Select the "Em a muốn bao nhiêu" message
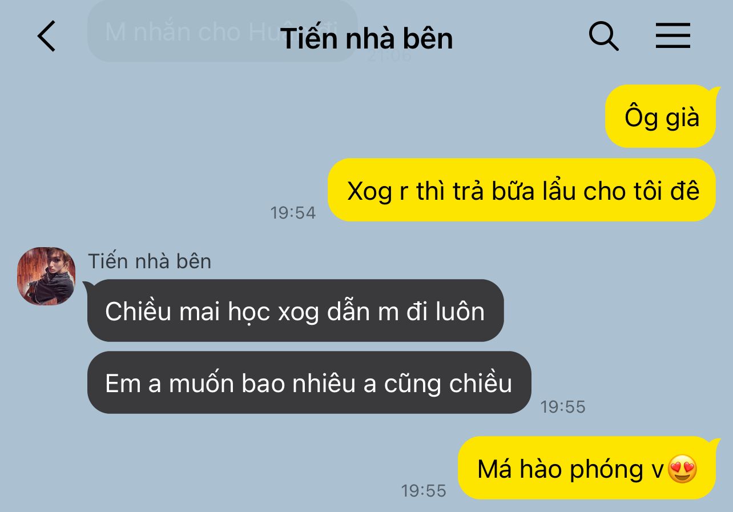 (309, 382)
